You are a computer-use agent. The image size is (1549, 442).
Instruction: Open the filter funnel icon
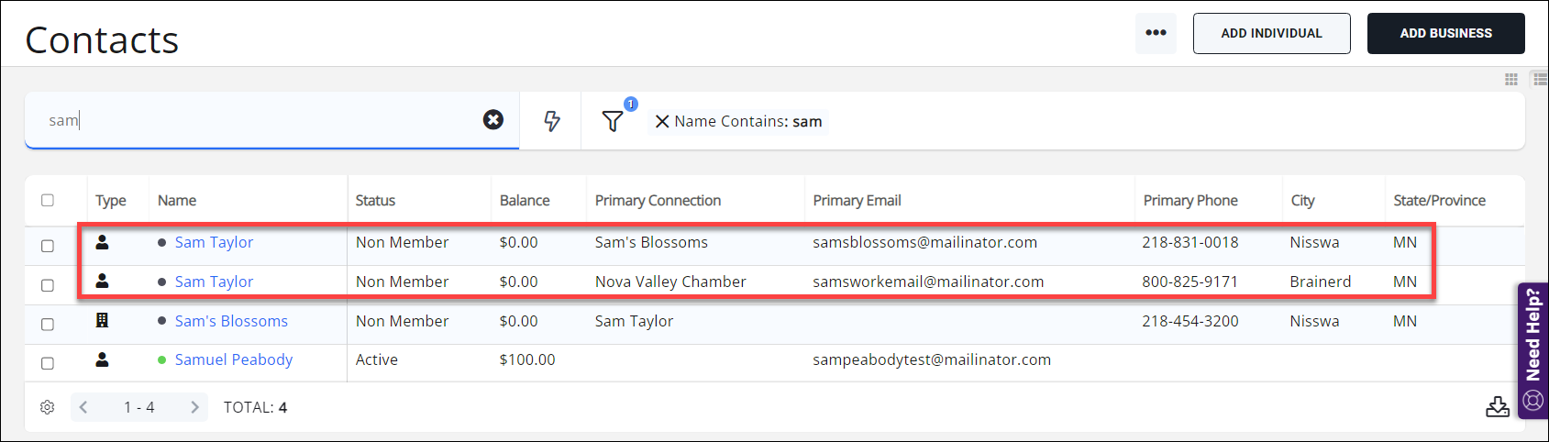pyautogui.click(x=613, y=120)
